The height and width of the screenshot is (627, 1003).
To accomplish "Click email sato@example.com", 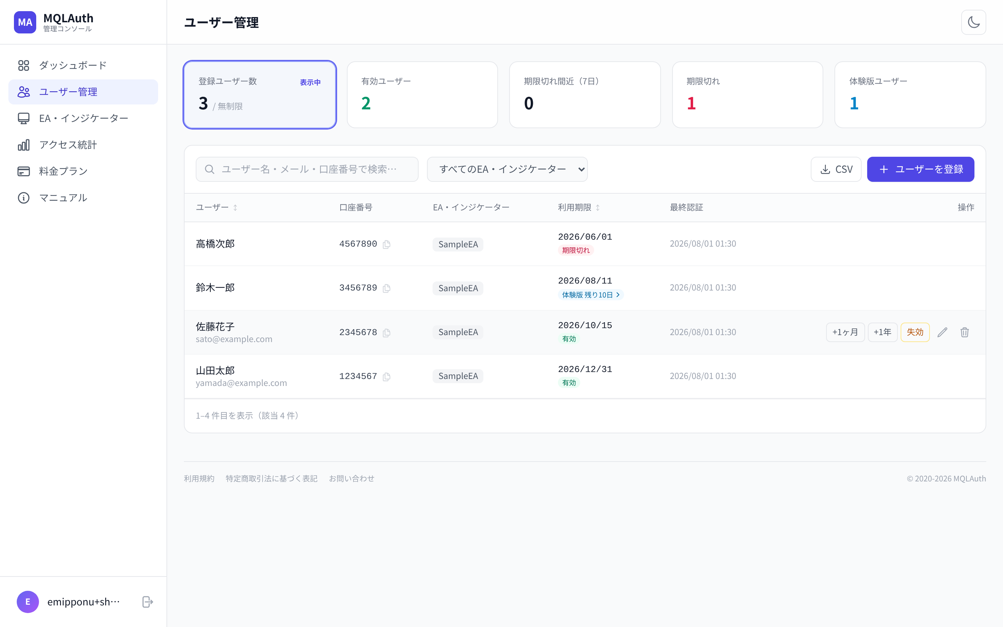I will click(x=234, y=339).
